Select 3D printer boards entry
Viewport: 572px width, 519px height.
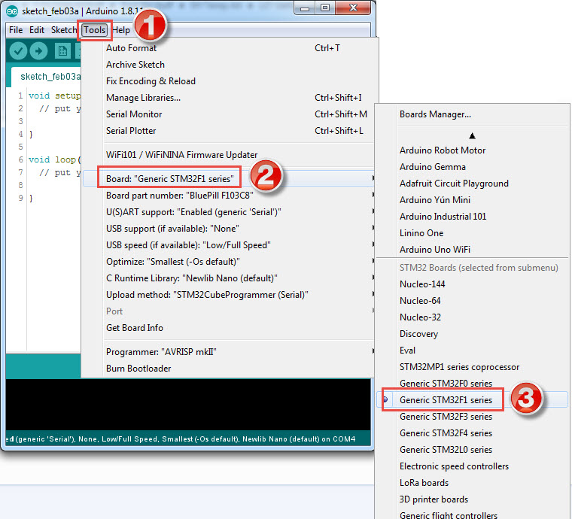coord(473,499)
